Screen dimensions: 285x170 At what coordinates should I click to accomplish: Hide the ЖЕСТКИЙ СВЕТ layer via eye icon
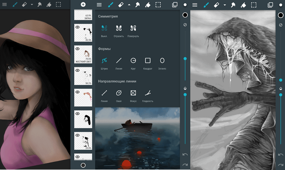coord(77,49)
